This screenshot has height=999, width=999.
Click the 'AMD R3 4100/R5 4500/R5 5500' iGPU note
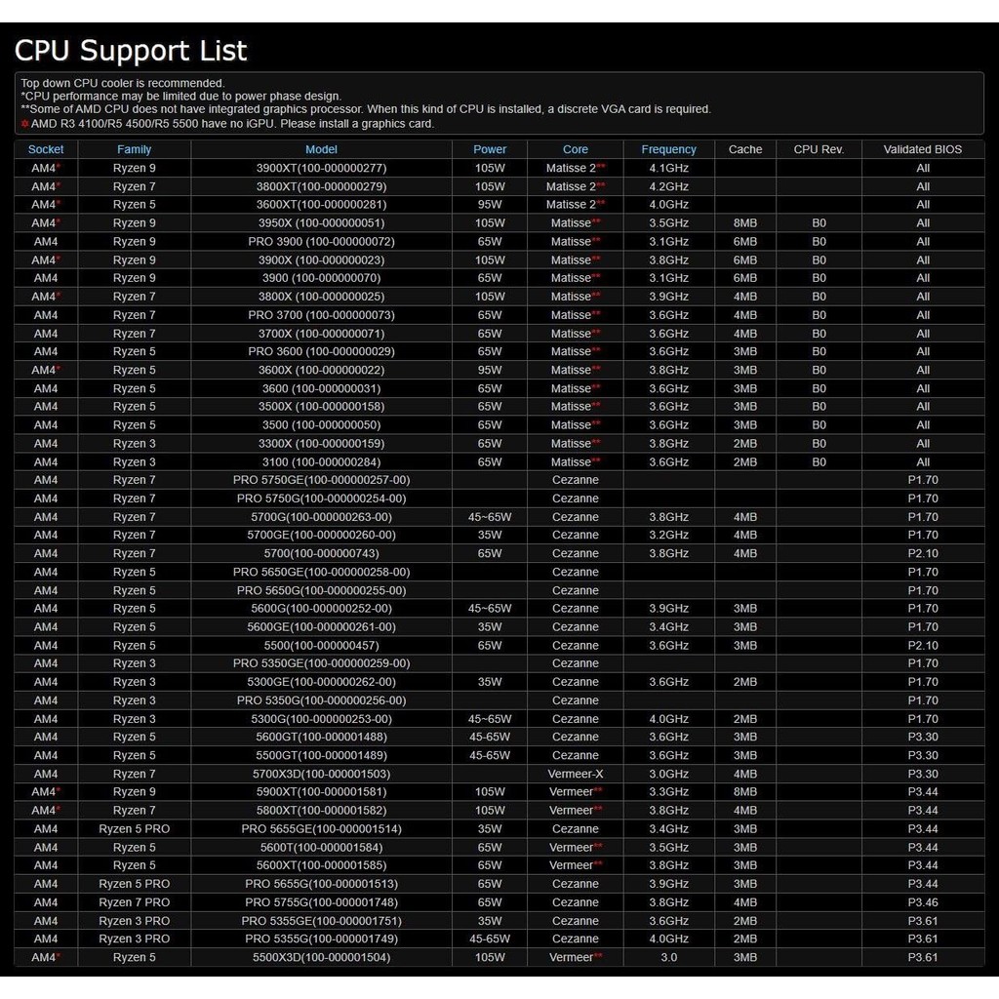point(227,124)
